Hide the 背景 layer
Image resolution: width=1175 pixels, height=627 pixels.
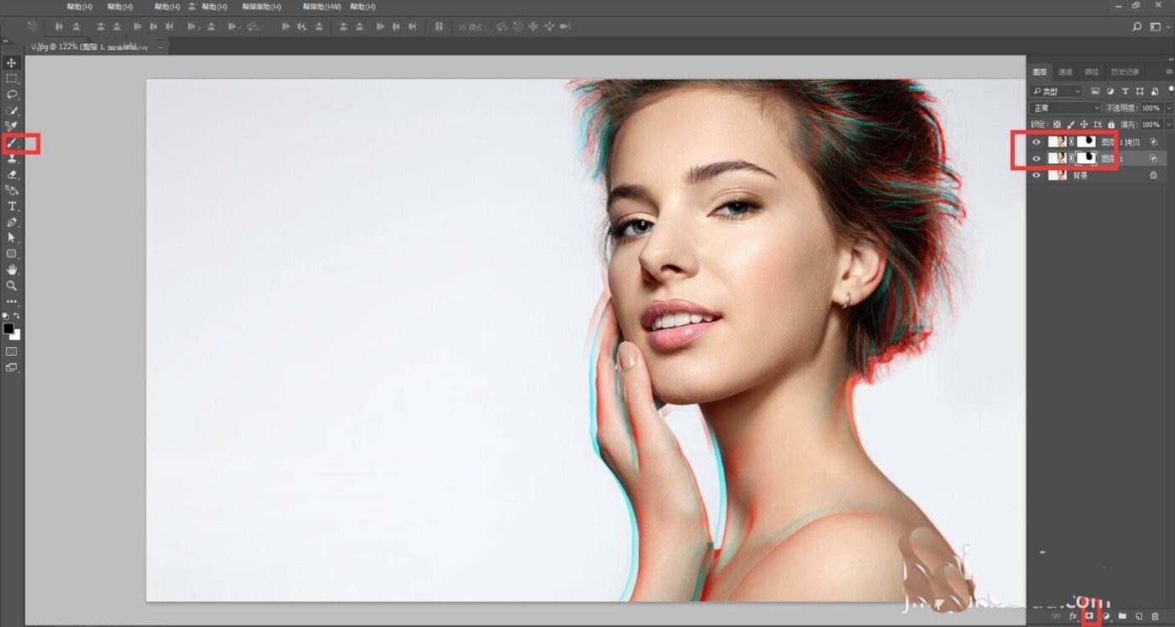(x=1037, y=175)
